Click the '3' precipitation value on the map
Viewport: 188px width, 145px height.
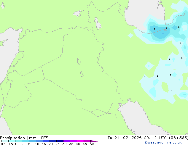click(154, 29)
